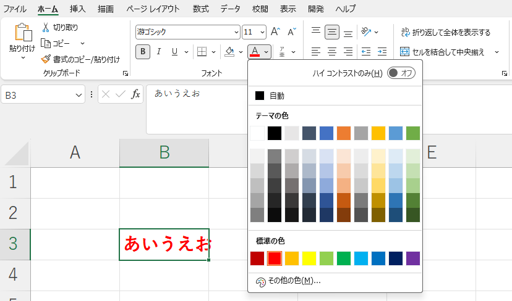Screen dimensions: 512x301
Task: Click into the formula bar text
Action: [177, 94]
